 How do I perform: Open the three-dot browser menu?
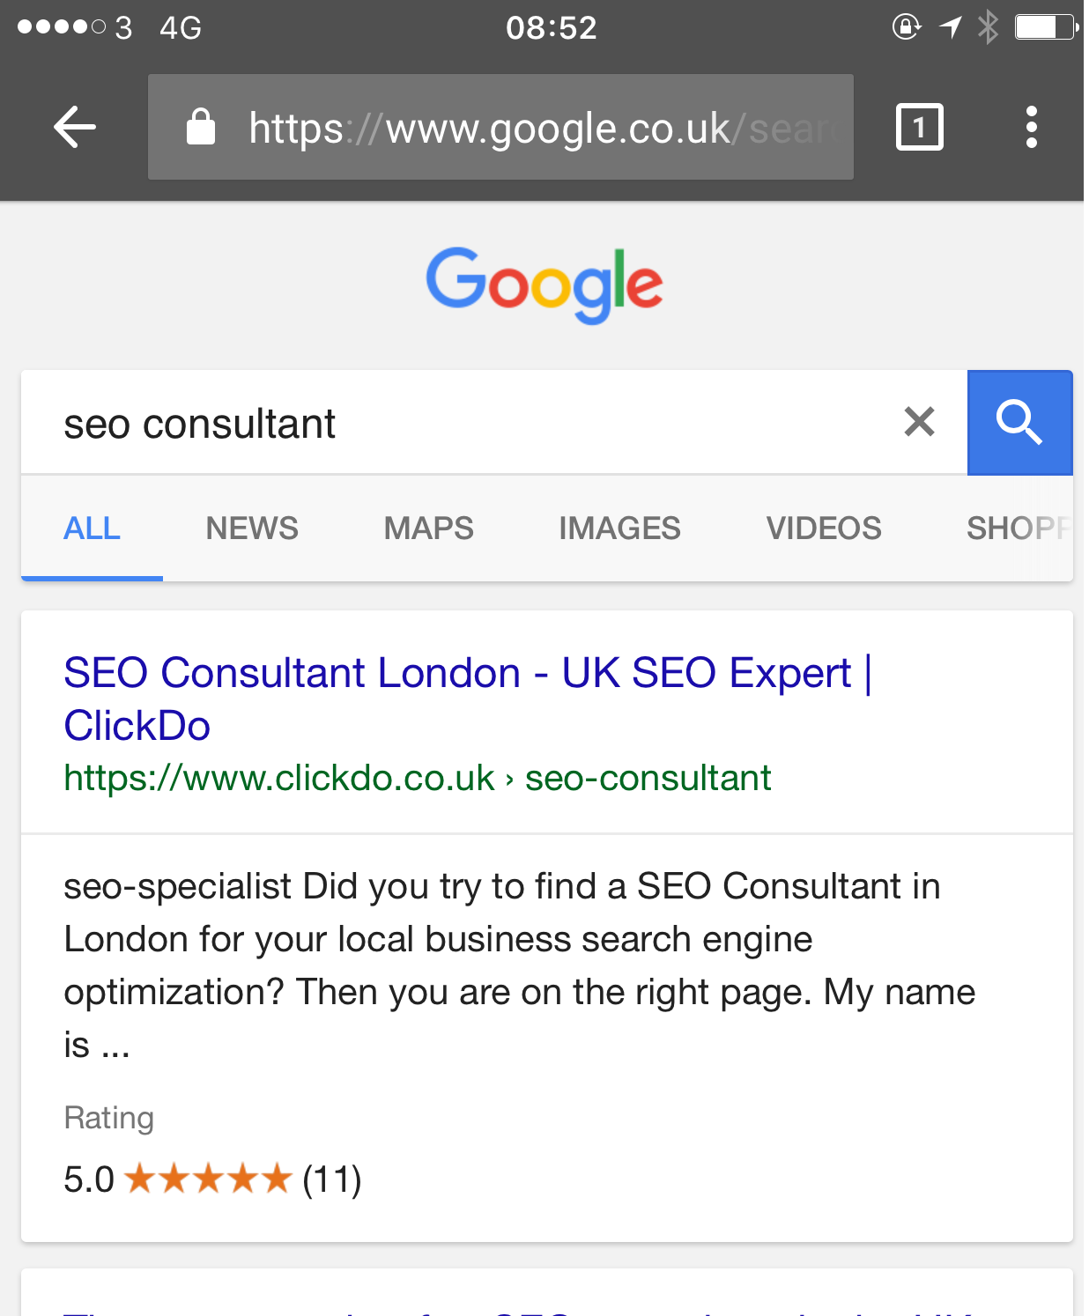(1031, 128)
